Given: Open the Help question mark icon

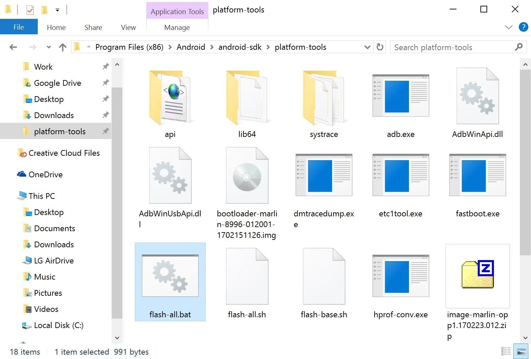Looking at the screenshot, I should [523, 27].
